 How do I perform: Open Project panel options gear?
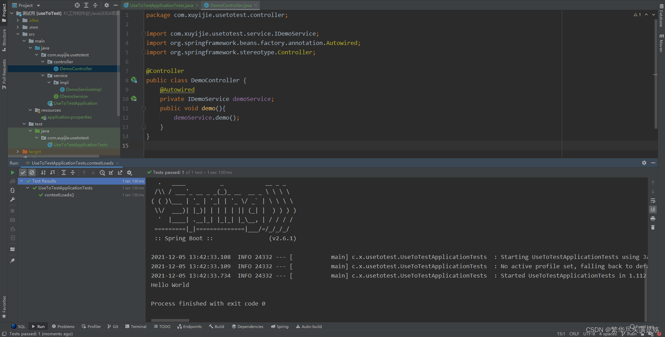pos(107,5)
